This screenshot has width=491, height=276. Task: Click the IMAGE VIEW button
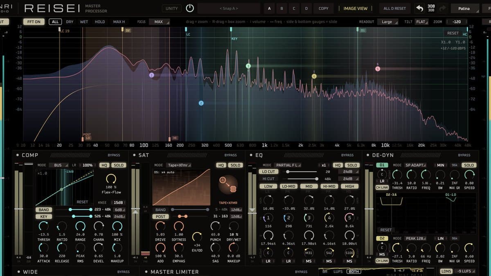355,8
